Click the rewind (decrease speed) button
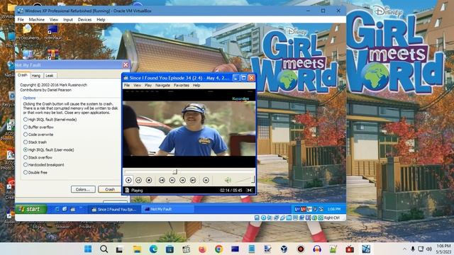The width and height of the screenshot is (454, 255). pos(172,180)
